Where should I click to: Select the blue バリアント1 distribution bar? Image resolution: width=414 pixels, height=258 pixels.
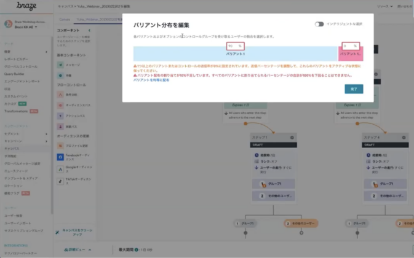pyautogui.click(x=235, y=55)
